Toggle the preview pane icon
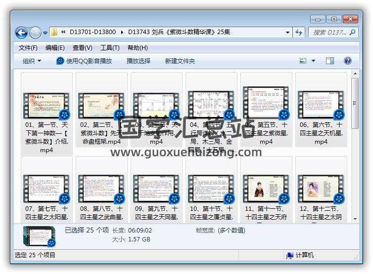 click(x=330, y=61)
